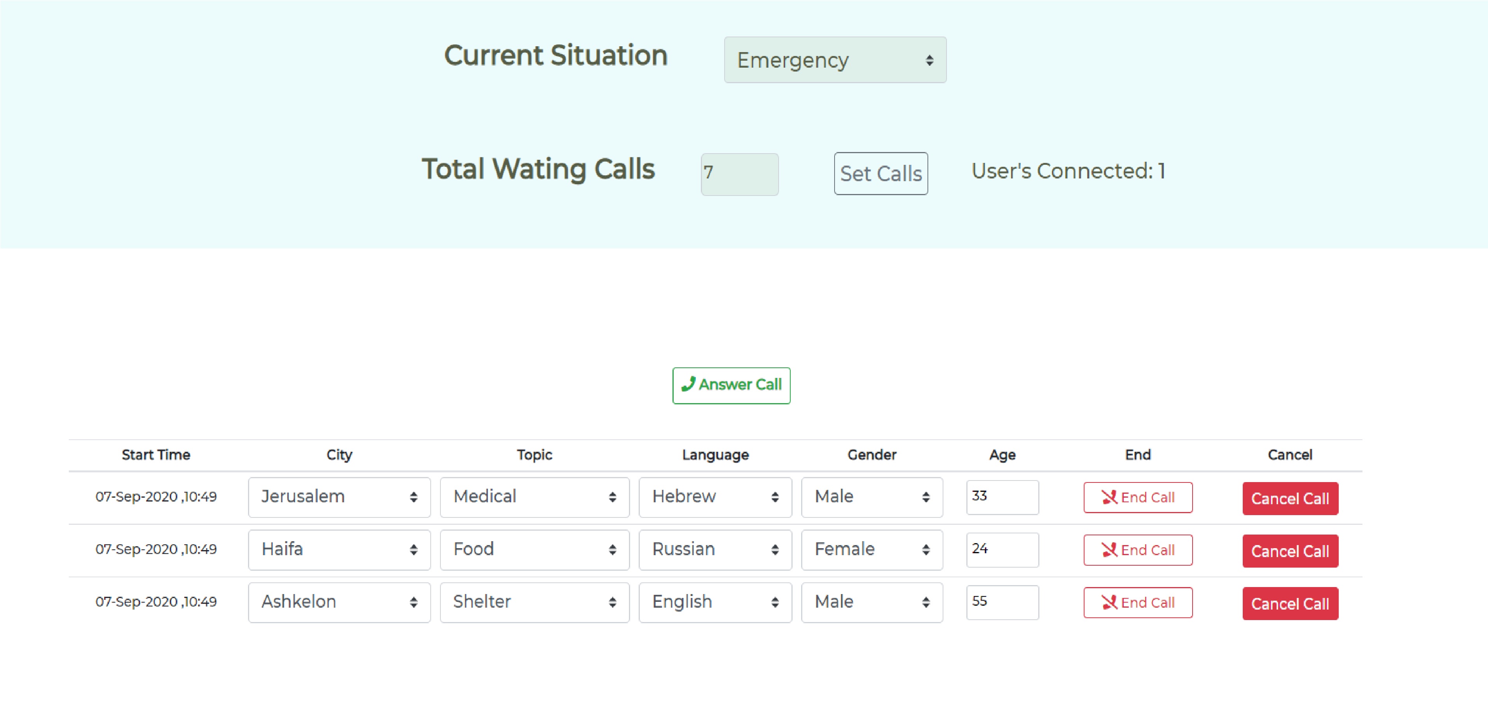Click the Age column header

[1002, 455]
